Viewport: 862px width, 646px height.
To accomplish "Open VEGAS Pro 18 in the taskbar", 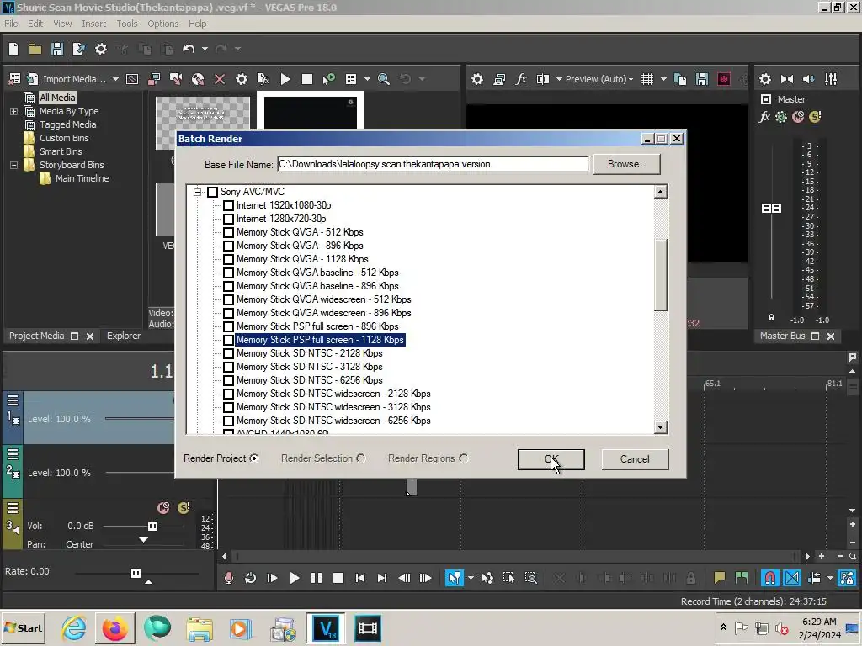I will (326, 628).
